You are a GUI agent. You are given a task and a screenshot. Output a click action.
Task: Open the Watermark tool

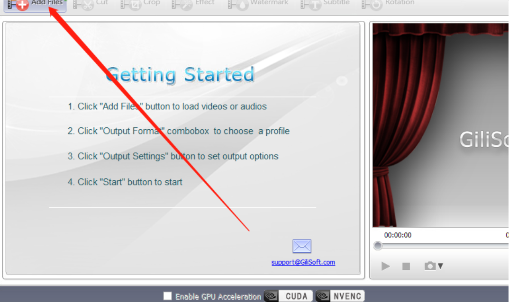(258, 4)
